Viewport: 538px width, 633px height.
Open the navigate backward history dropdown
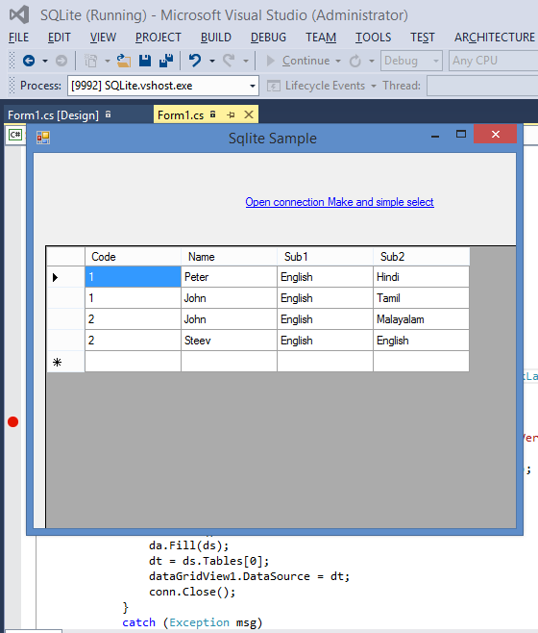45,61
